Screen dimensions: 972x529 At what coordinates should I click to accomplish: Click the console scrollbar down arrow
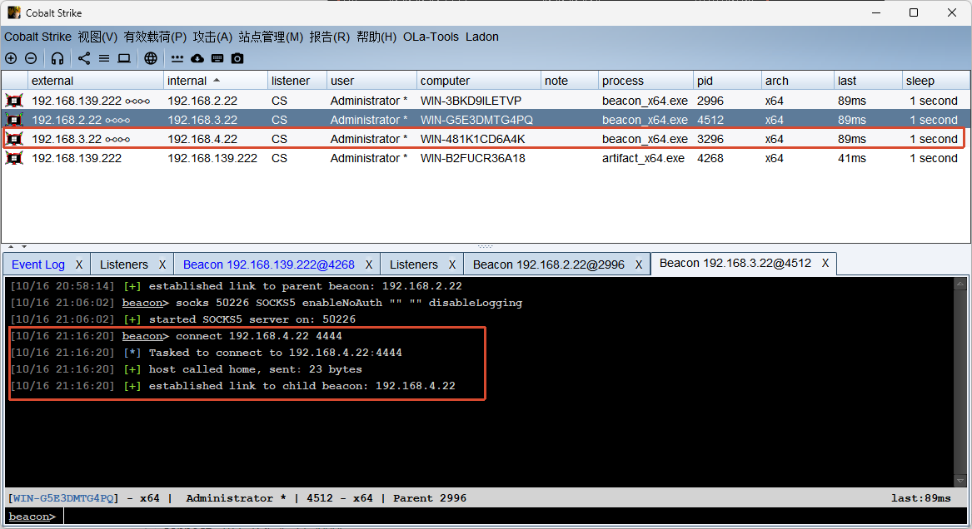point(960,481)
